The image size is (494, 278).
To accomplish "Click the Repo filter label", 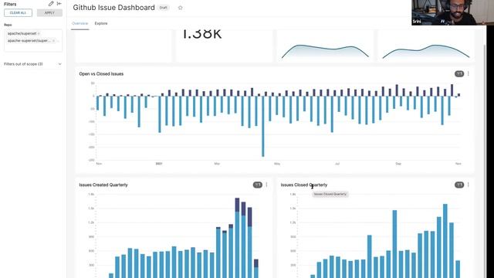I will (x=8, y=25).
